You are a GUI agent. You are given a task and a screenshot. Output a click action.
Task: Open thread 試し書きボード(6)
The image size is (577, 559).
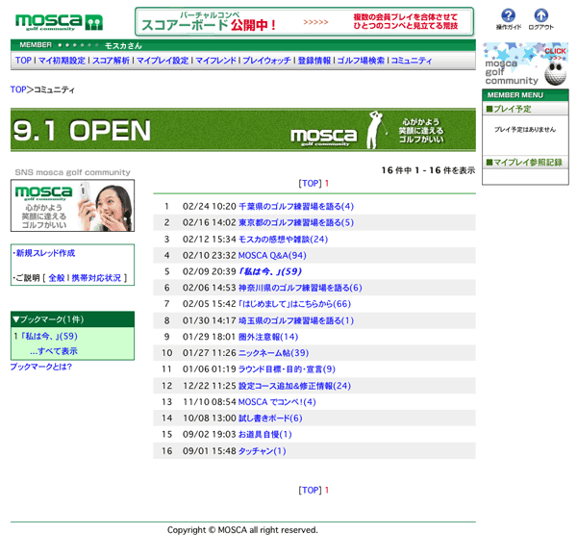click(270, 418)
